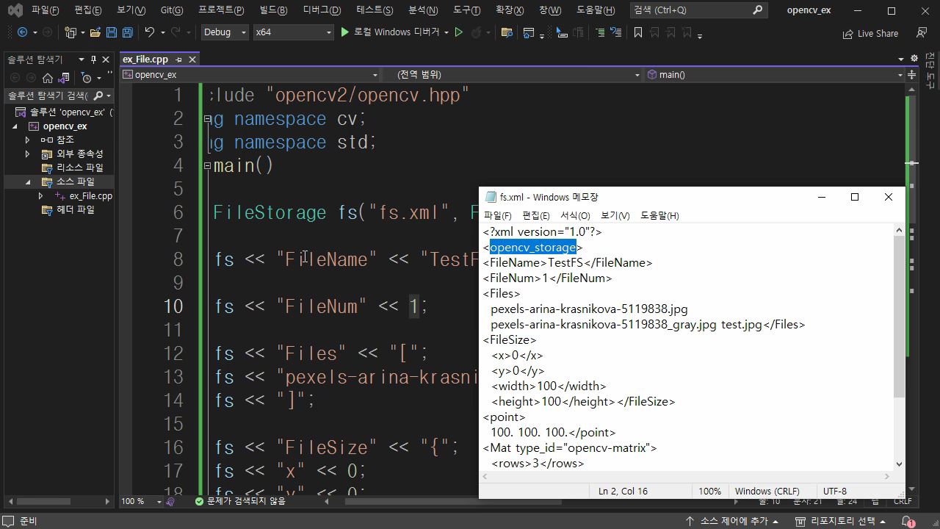This screenshot has width=940, height=529.
Task: Click the find in files toolbar icon
Action: pyautogui.click(x=507, y=32)
